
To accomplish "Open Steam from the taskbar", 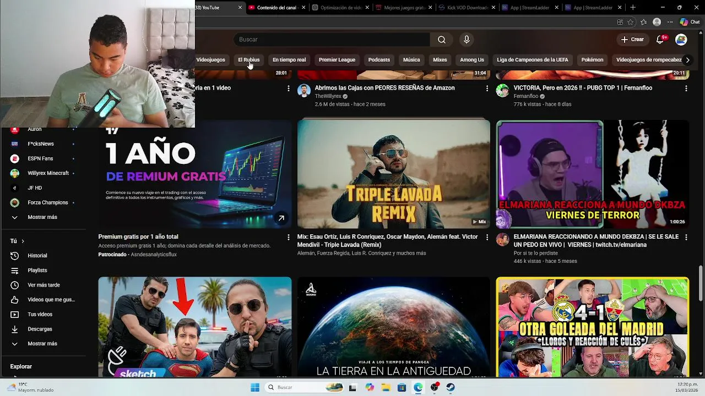I will [451, 387].
